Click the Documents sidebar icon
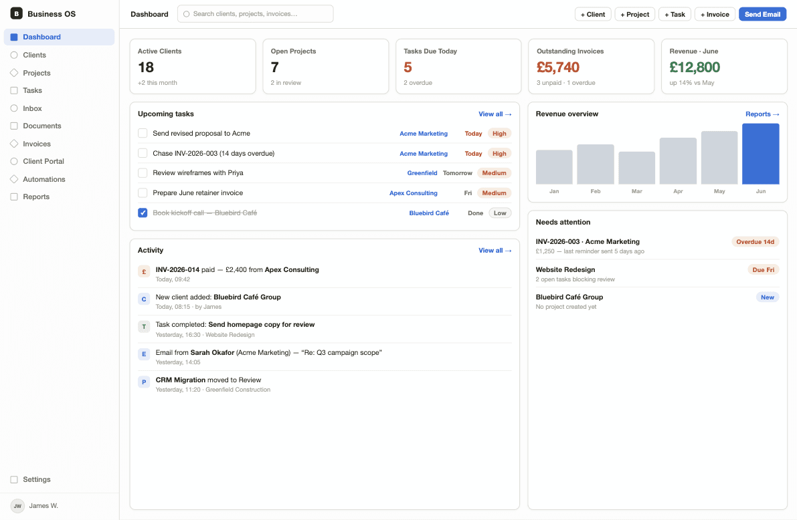 coord(14,126)
